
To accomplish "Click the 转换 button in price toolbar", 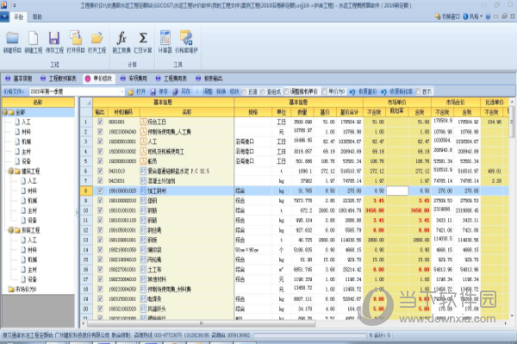I will (x=221, y=91).
